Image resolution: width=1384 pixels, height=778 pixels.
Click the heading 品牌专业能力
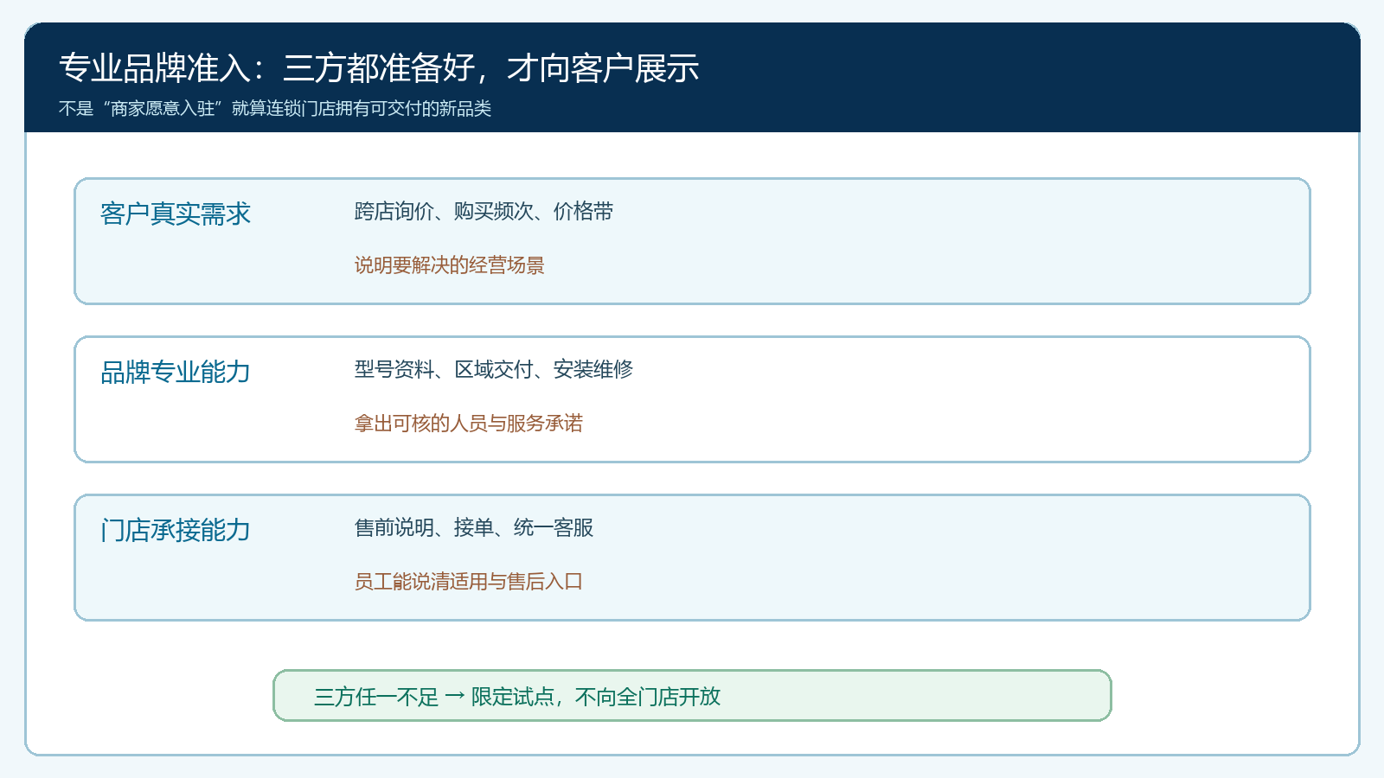click(x=176, y=372)
